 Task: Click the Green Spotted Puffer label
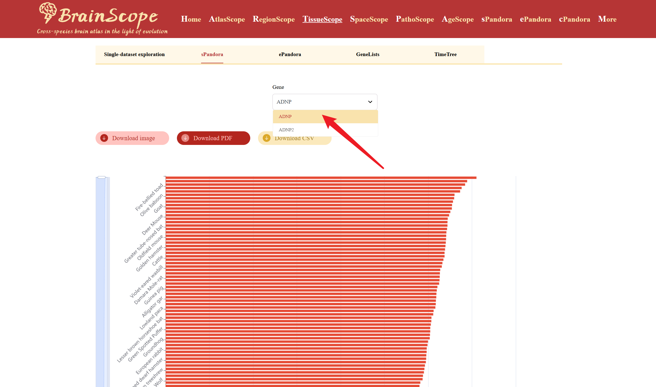tap(145, 344)
